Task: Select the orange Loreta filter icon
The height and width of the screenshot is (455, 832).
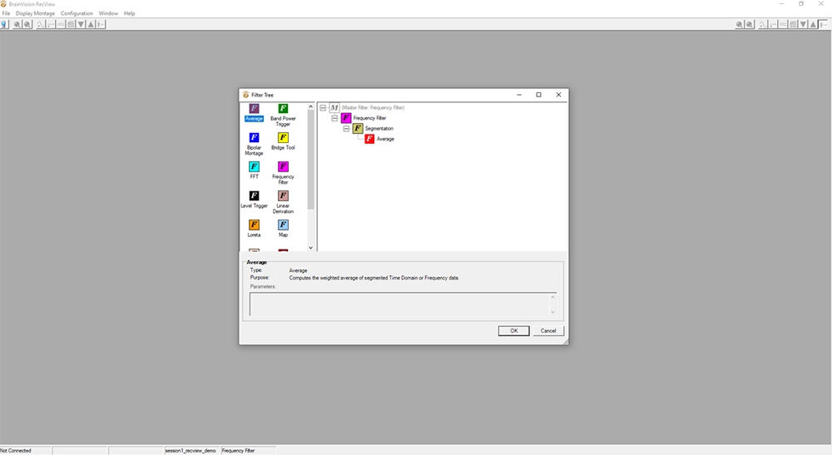Action: (254, 225)
